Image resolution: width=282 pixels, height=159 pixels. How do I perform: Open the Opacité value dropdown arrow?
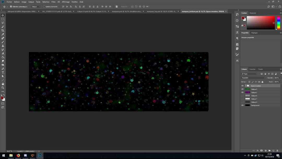(280, 78)
